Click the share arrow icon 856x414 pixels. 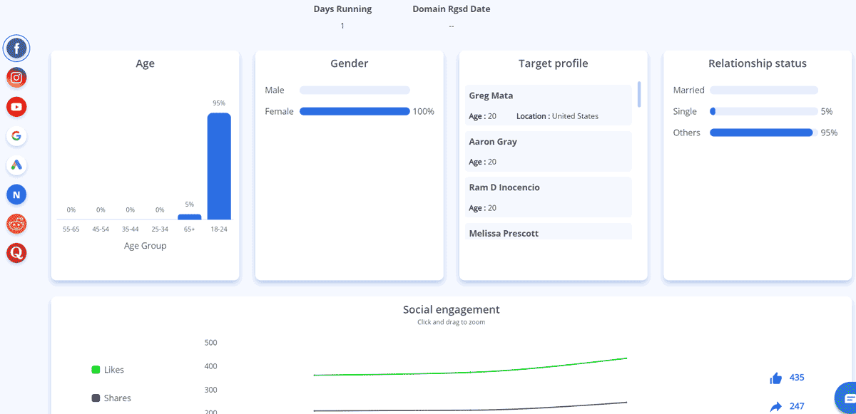coord(776,406)
